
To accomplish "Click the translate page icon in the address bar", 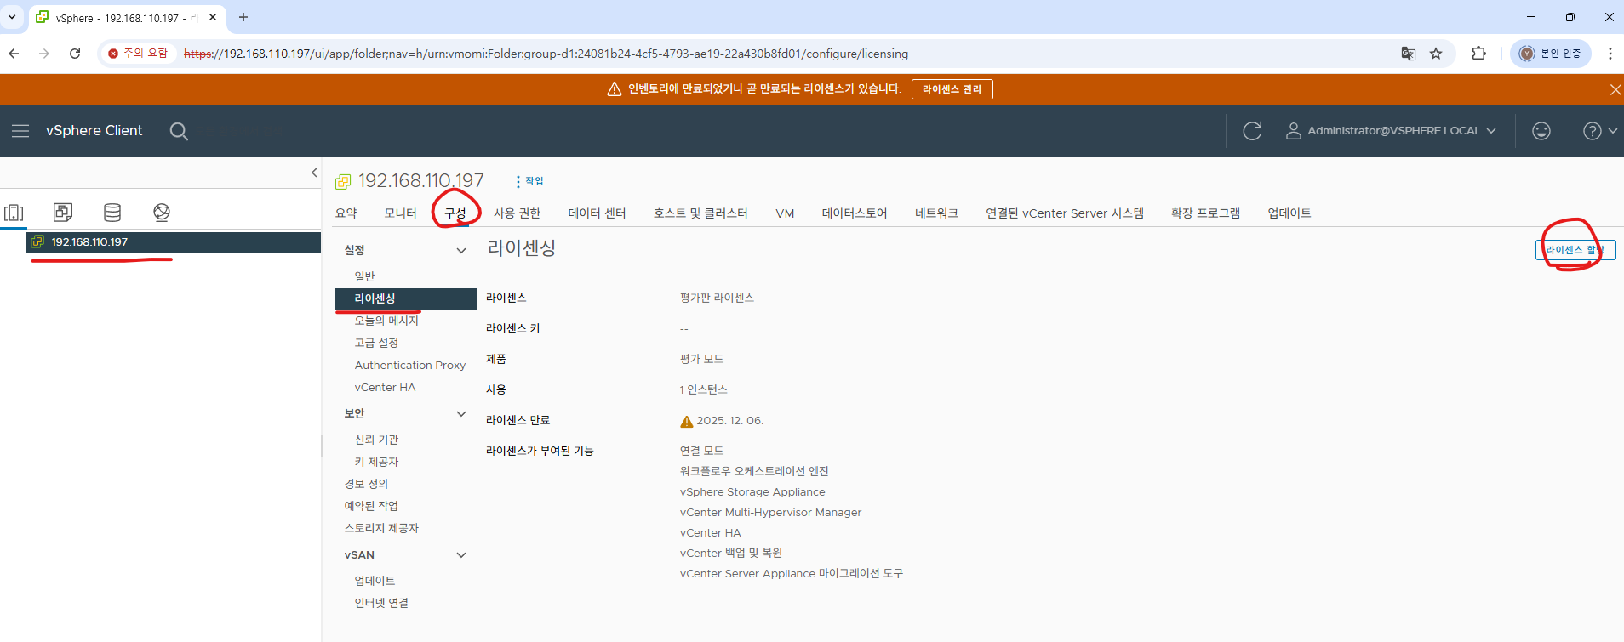I will pyautogui.click(x=1408, y=54).
